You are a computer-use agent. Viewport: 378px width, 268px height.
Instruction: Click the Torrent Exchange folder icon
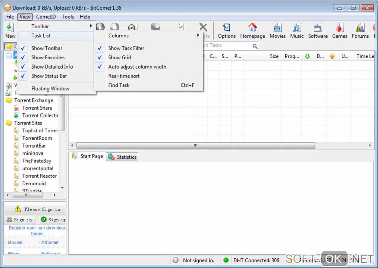(x=9, y=100)
